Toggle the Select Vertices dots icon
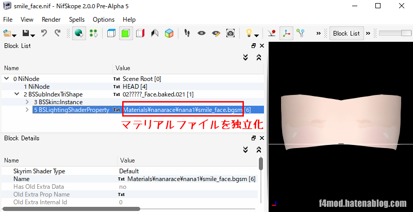 pyautogui.click(x=93, y=33)
